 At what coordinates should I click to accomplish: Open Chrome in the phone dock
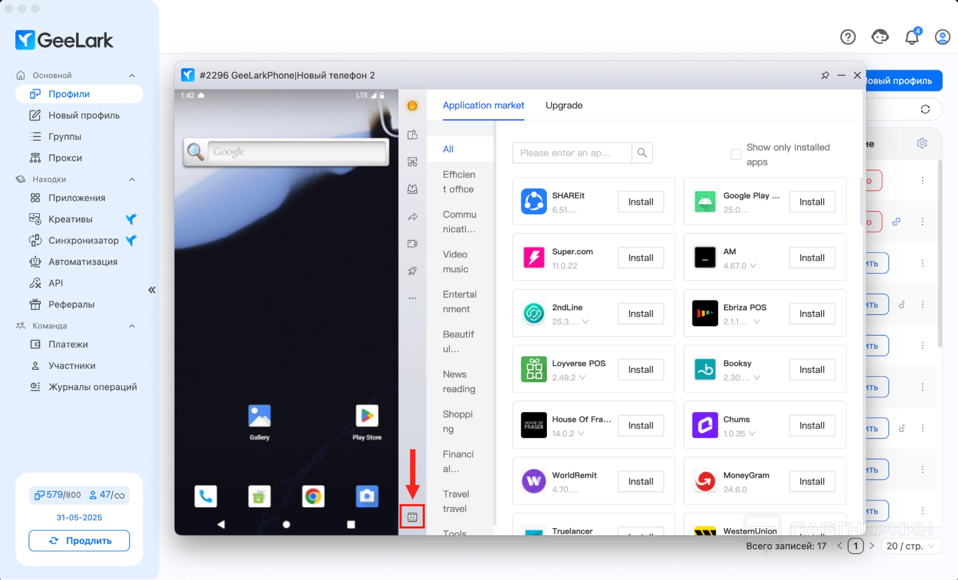pos(313,496)
